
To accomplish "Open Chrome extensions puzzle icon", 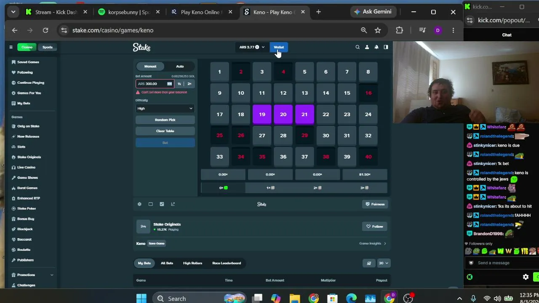I will click(x=399, y=30).
